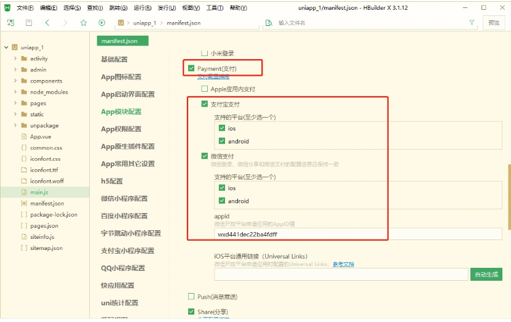
Task: Uncheck the Share(分享) checkbox
Action: (191, 312)
